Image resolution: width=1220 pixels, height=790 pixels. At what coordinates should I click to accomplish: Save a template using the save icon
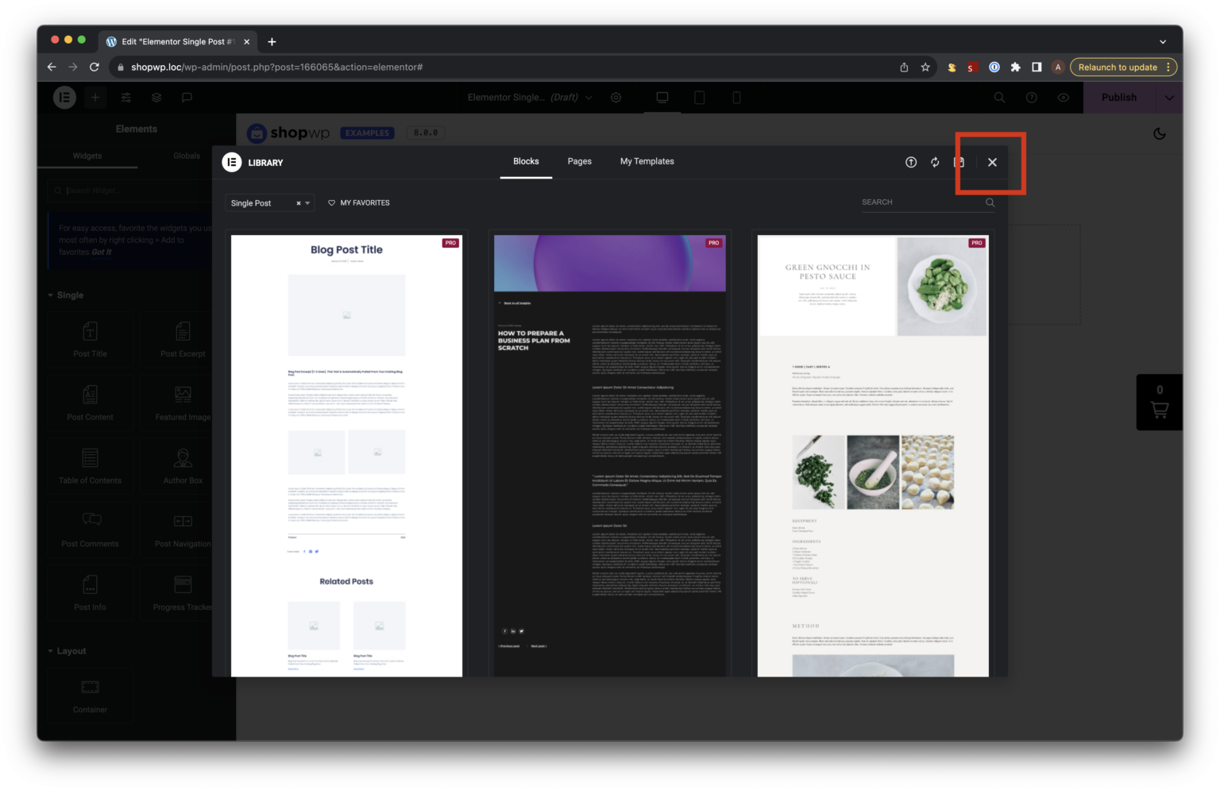tap(959, 162)
